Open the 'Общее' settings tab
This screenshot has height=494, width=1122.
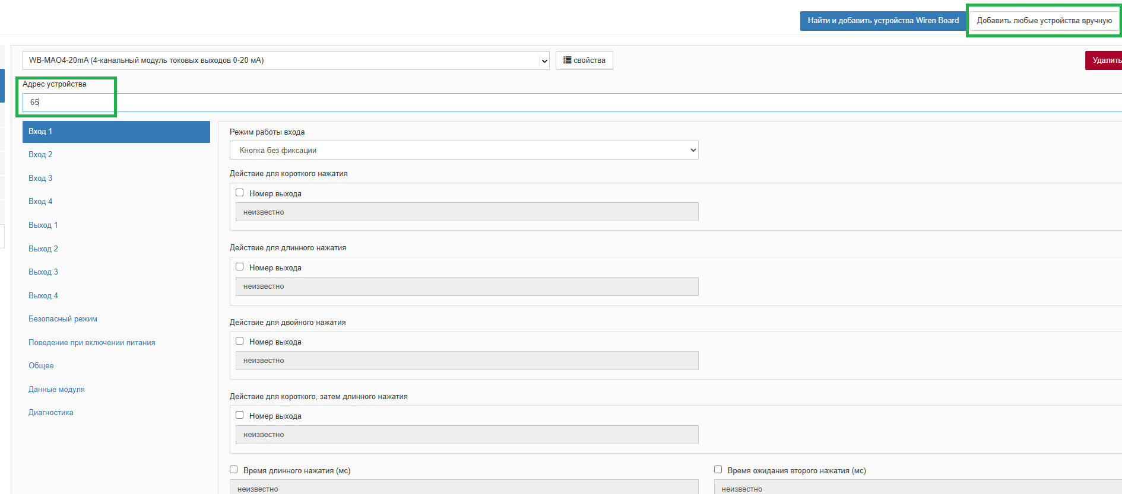click(41, 366)
